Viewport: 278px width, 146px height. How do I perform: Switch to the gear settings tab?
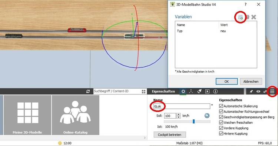pos(183,92)
